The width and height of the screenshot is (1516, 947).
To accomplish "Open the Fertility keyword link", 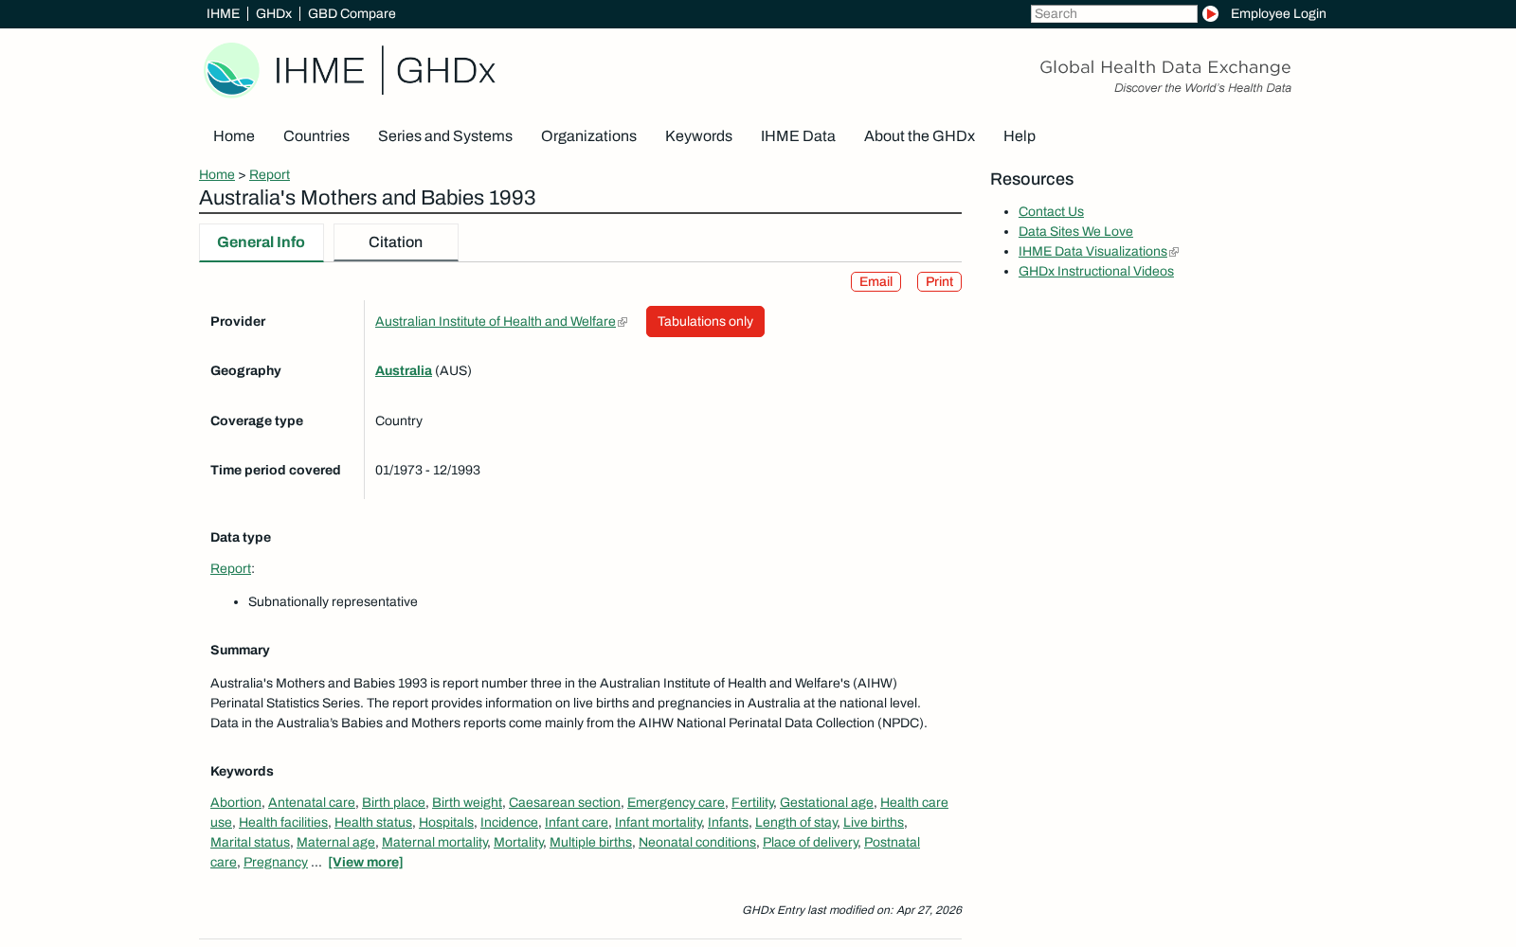I will pyautogui.click(x=752, y=802).
